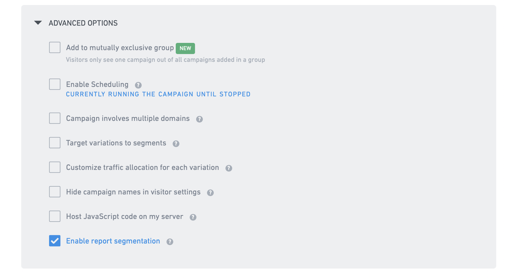Open help icon for traffic allocation option
518x278 pixels.
click(x=229, y=168)
